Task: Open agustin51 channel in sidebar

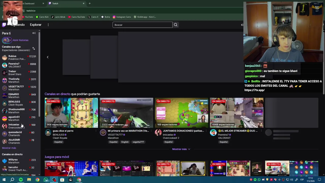Action: click(x=20, y=118)
